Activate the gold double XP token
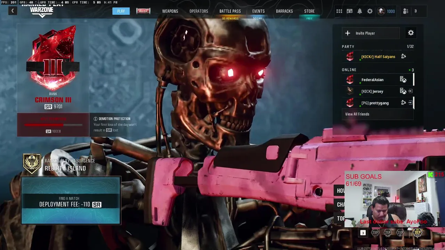445x250 pixels. tap(417, 233)
